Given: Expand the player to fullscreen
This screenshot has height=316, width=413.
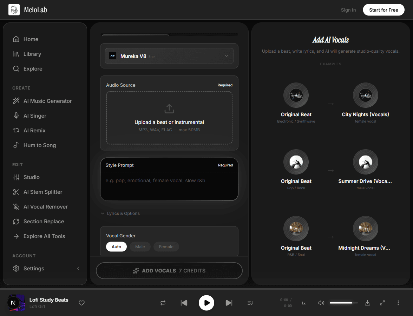Looking at the screenshot, I should [x=382, y=303].
